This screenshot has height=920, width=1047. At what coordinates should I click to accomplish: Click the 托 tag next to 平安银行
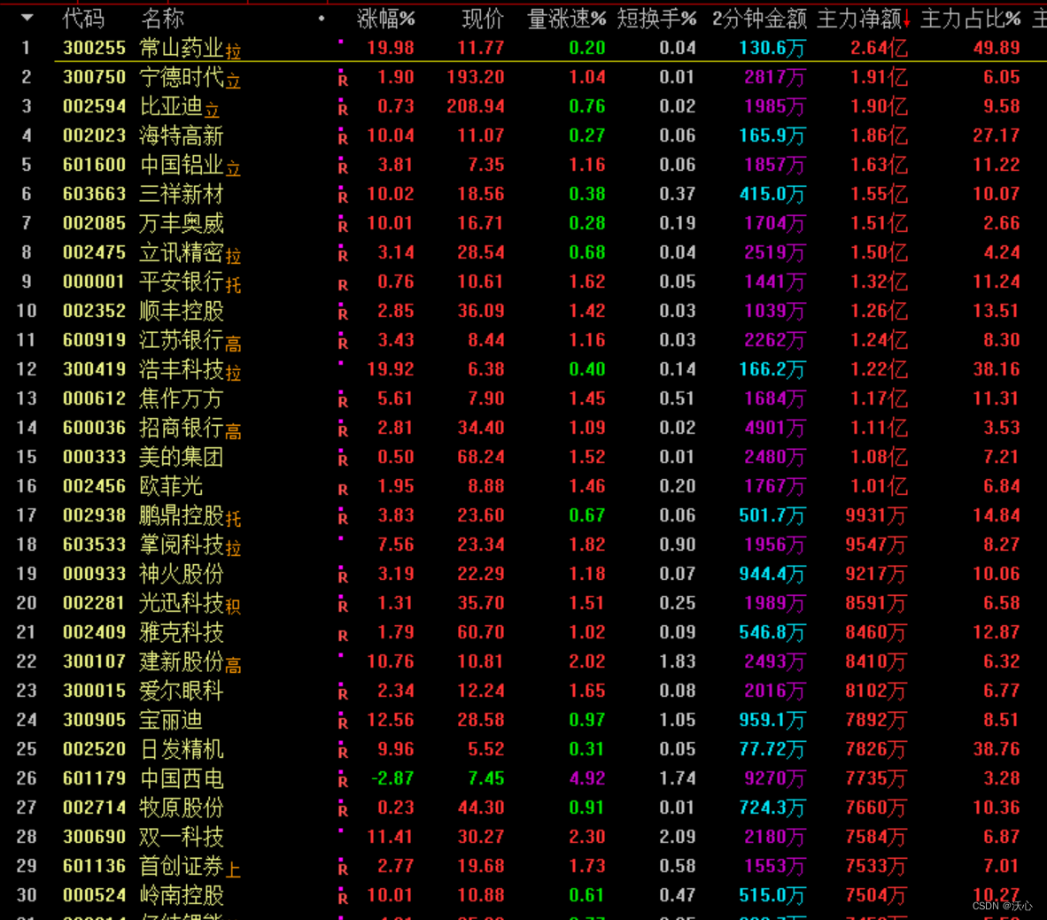(x=233, y=285)
